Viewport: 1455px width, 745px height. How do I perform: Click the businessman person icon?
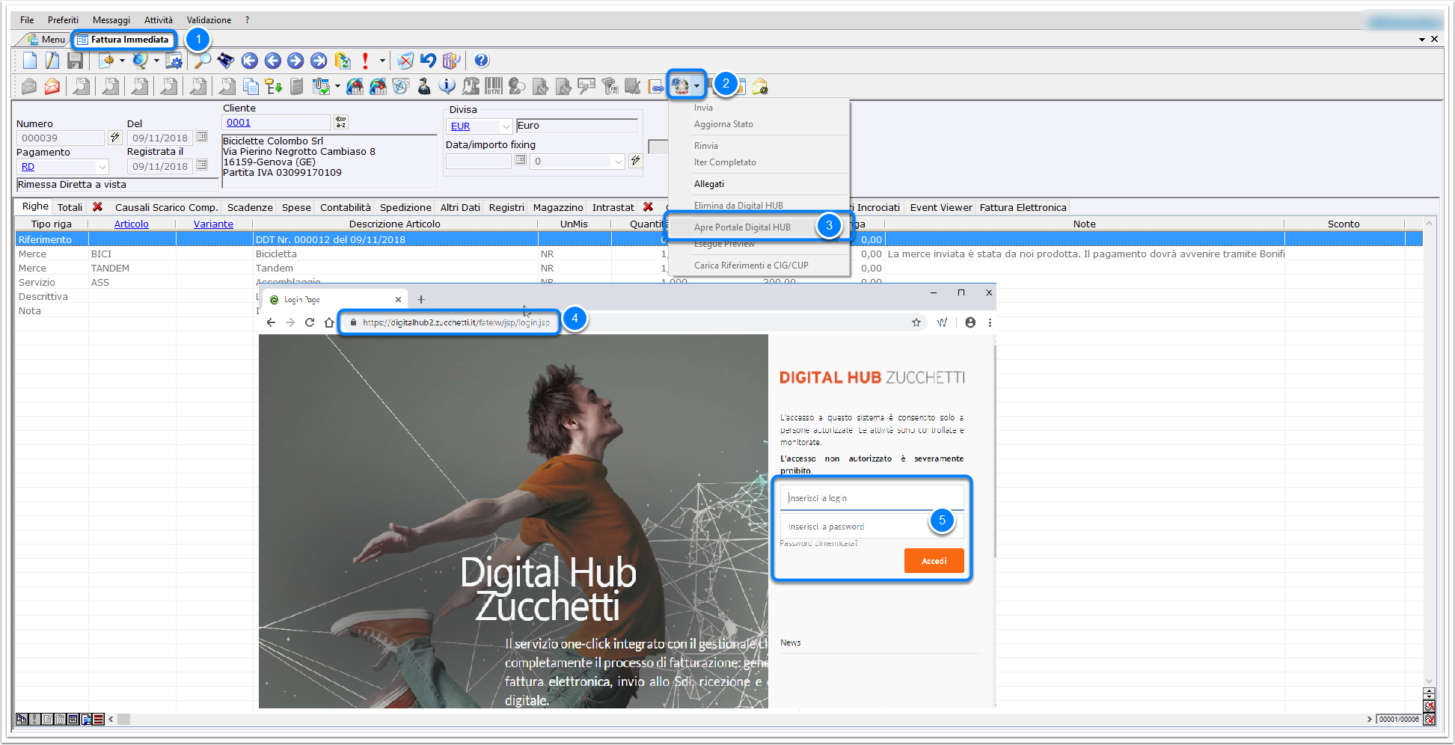coord(423,87)
